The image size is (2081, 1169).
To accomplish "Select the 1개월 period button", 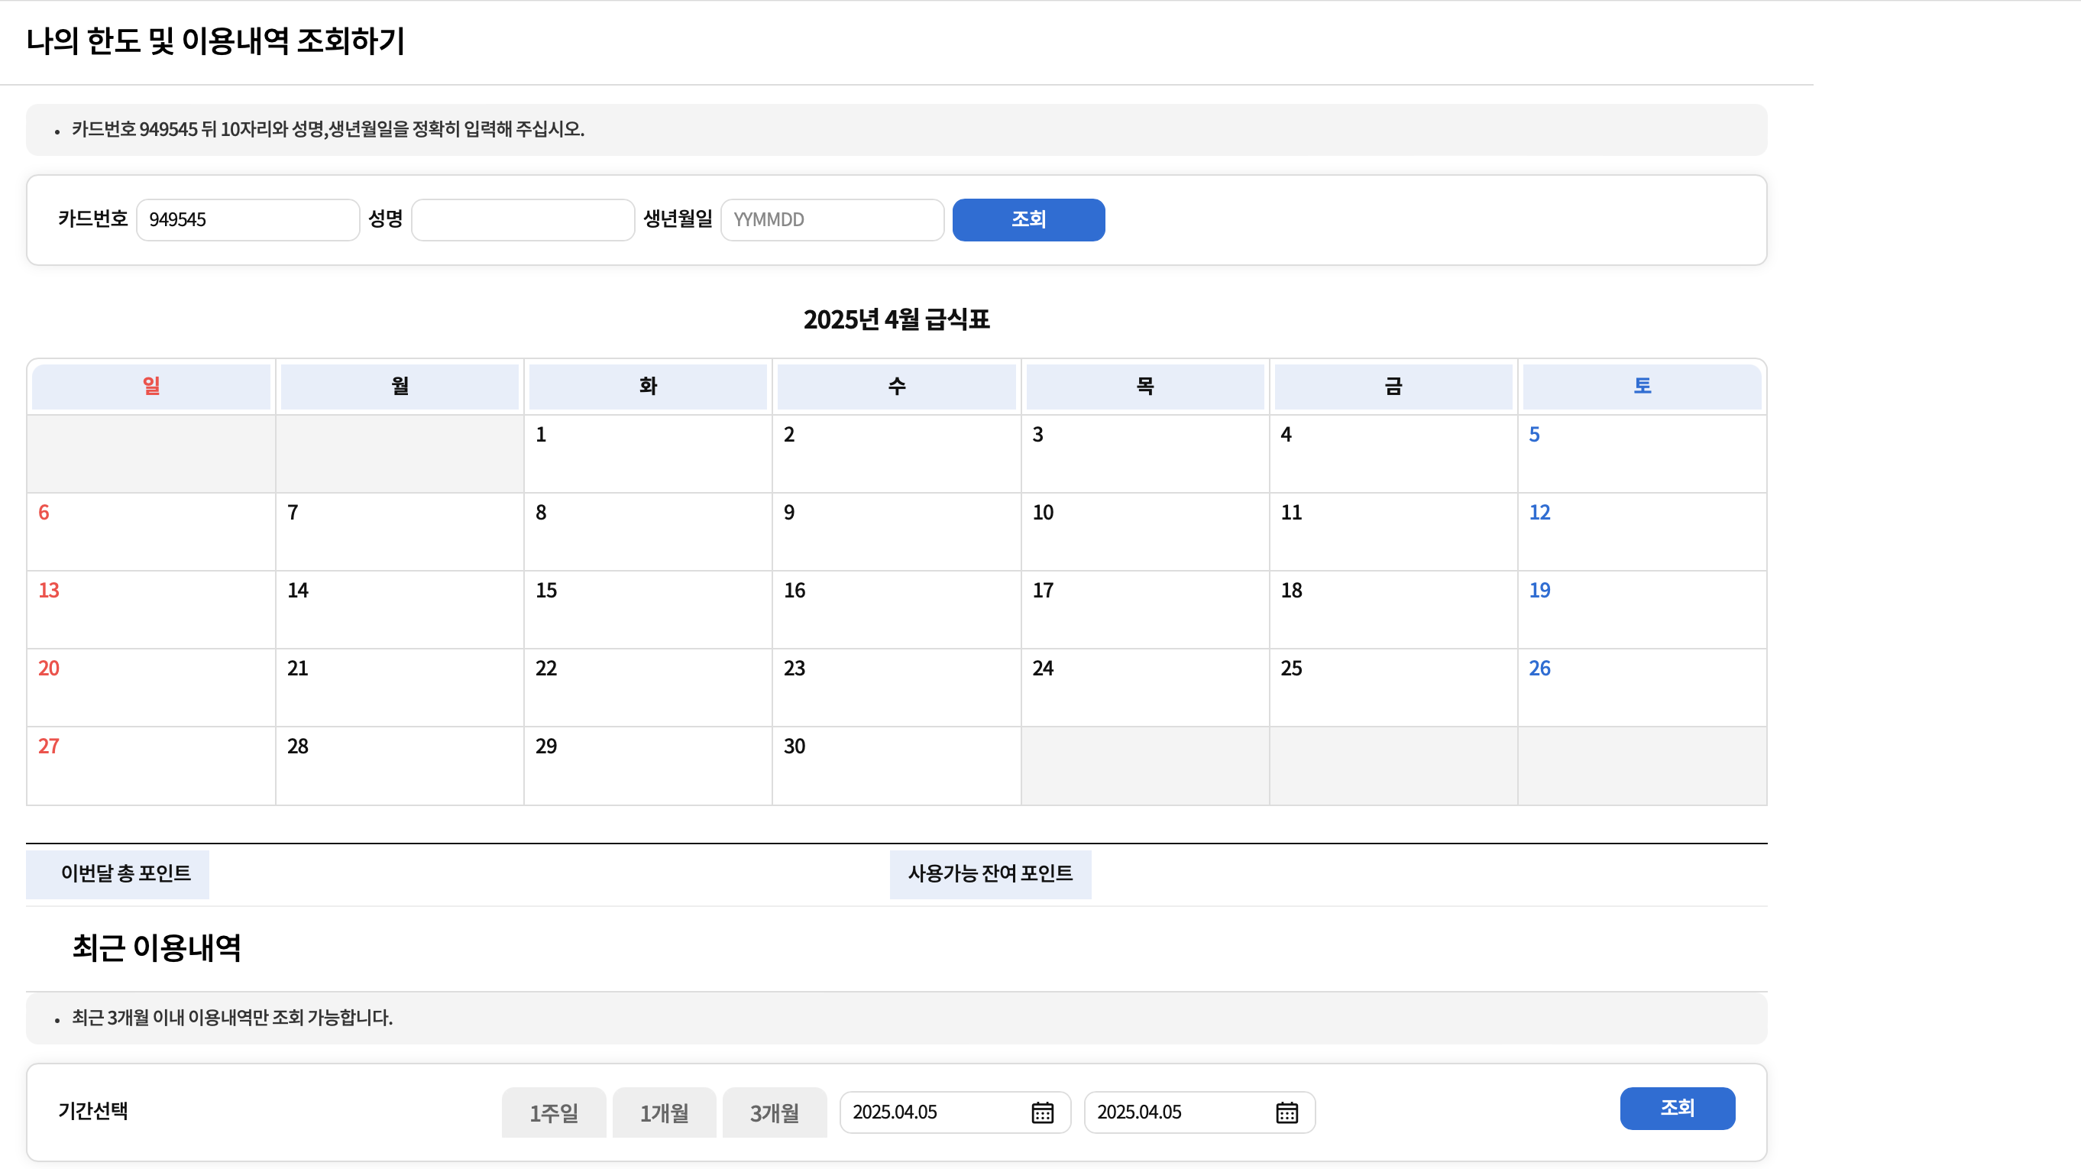I will [664, 1112].
